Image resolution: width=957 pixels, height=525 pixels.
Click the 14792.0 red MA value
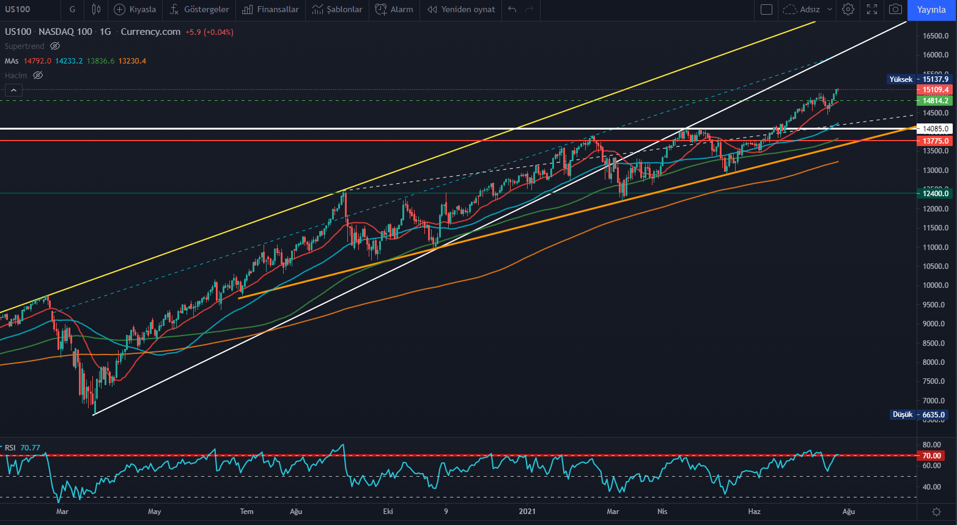pyautogui.click(x=37, y=61)
